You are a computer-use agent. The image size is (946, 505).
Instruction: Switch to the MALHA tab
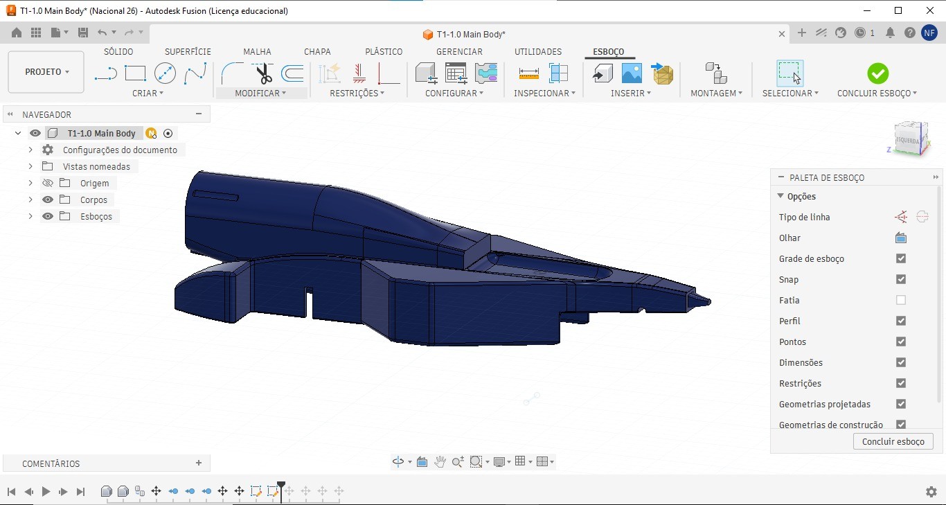pos(257,51)
